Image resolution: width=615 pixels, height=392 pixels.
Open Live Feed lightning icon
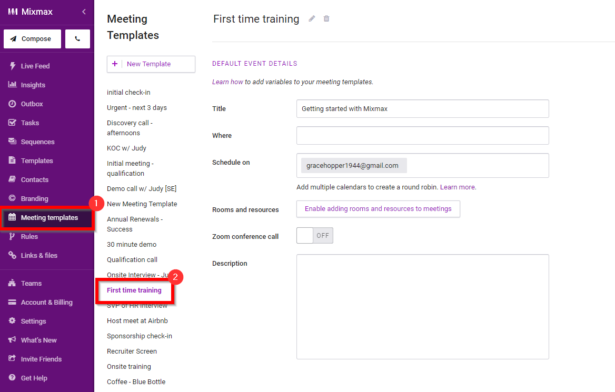click(13, 66)
